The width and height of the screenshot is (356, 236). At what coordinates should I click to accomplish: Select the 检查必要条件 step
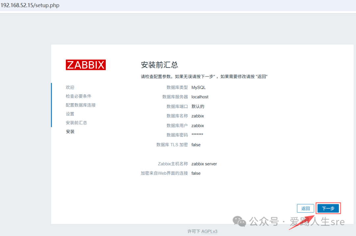coord(78,96)
